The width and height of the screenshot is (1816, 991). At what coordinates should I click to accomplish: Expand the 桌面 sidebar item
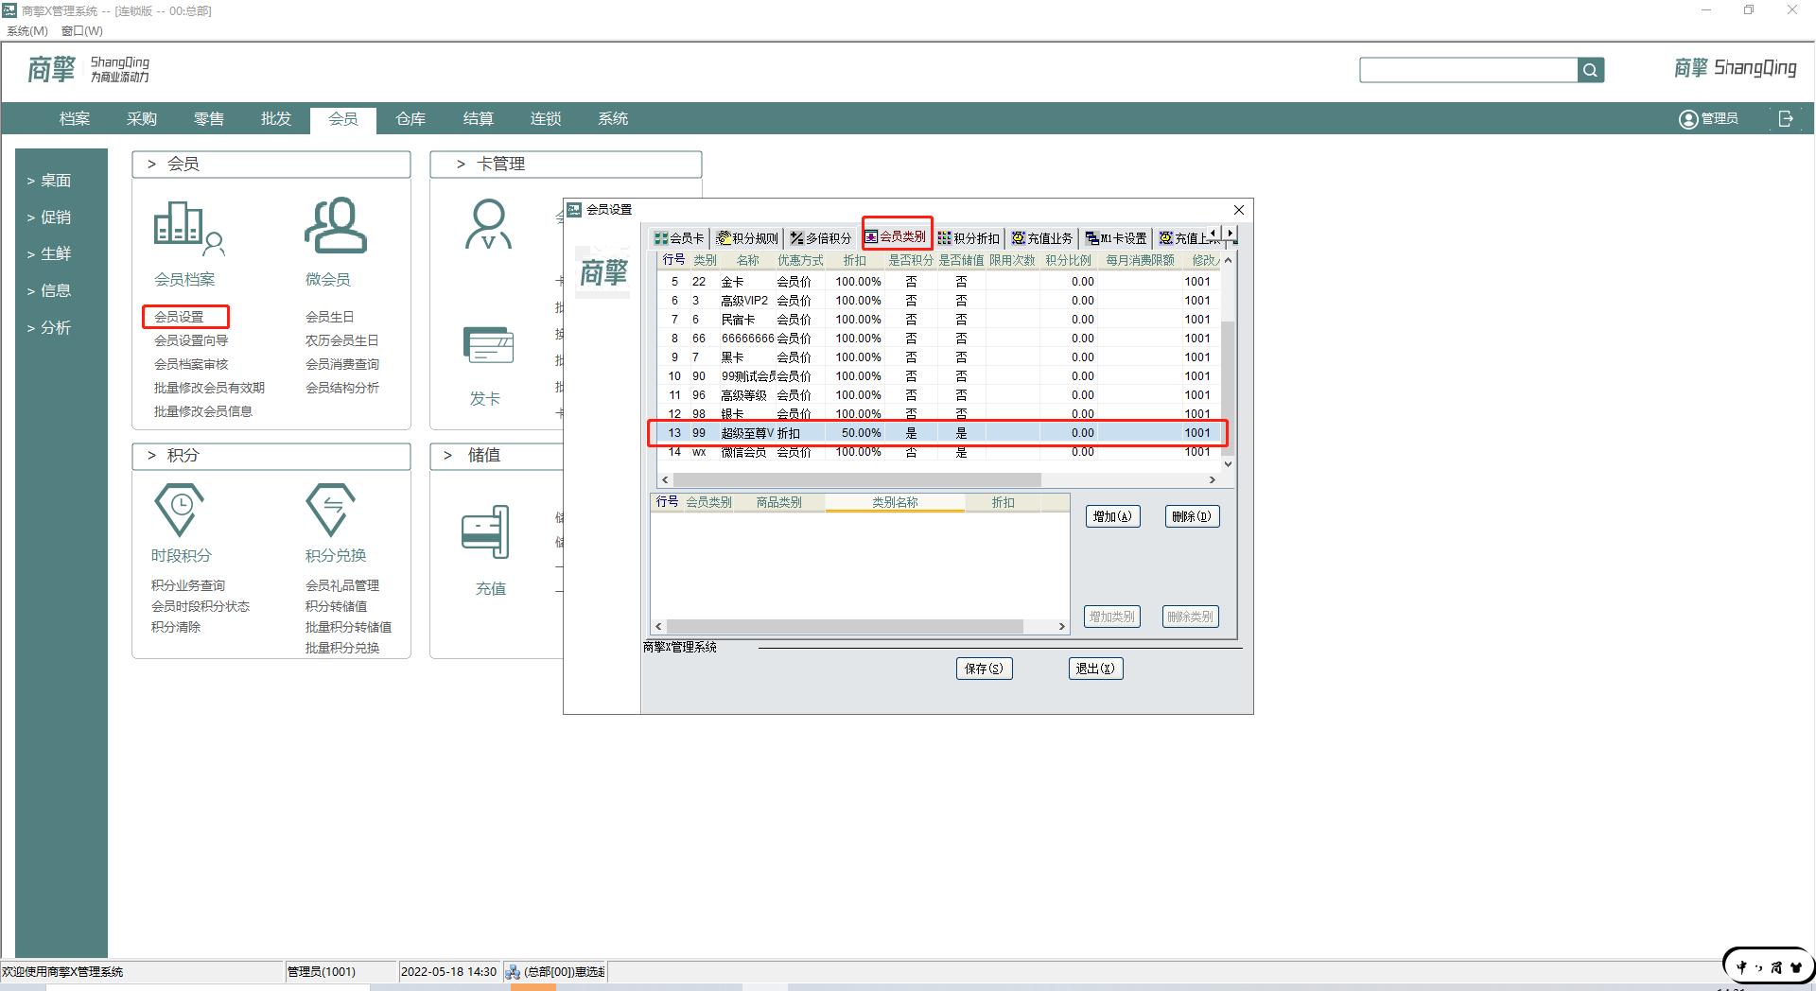pyautogui.click(x=49, y=181)
